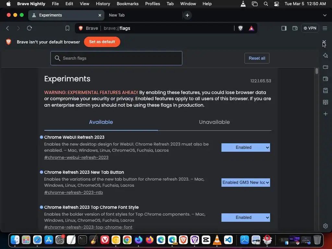
Task: Open the Window menu
Action: click(x=188, y=4)
